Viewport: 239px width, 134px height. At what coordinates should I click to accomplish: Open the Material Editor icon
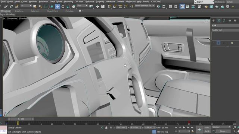point(199,7)
